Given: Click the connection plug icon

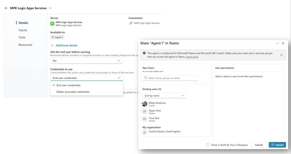Looking at the screenshot, I should click(x=131, y=23).
